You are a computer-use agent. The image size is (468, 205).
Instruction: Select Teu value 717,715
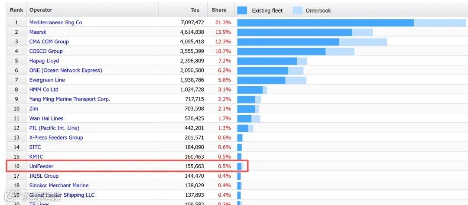[x=195, y=99]
